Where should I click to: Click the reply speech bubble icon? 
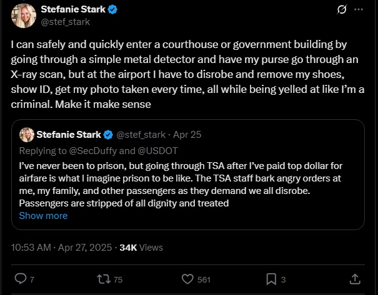click(21, 279)
